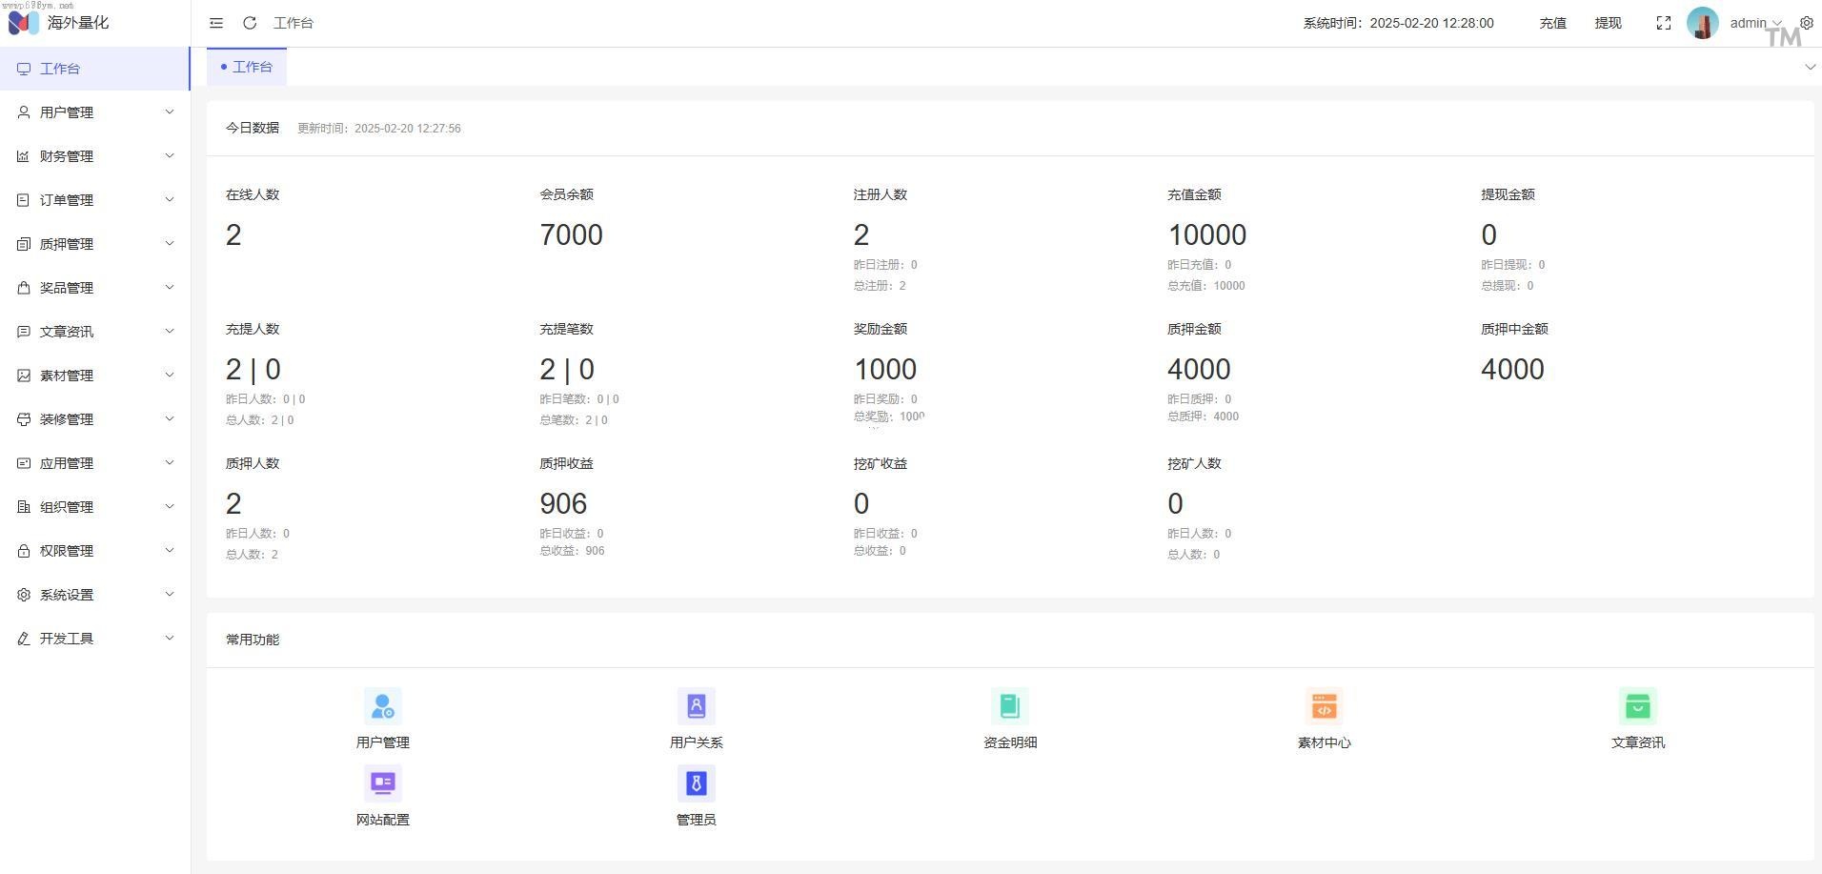Image resolution: width=1822 pixels, height=874 pixels.
Task: Click the refresh icon in top bar
Action: 250,23
